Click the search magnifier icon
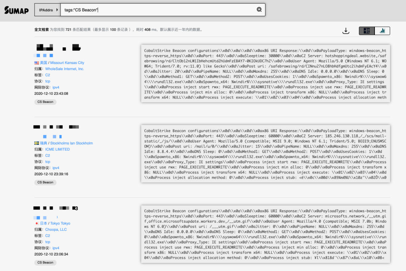 tap(259, 10)
